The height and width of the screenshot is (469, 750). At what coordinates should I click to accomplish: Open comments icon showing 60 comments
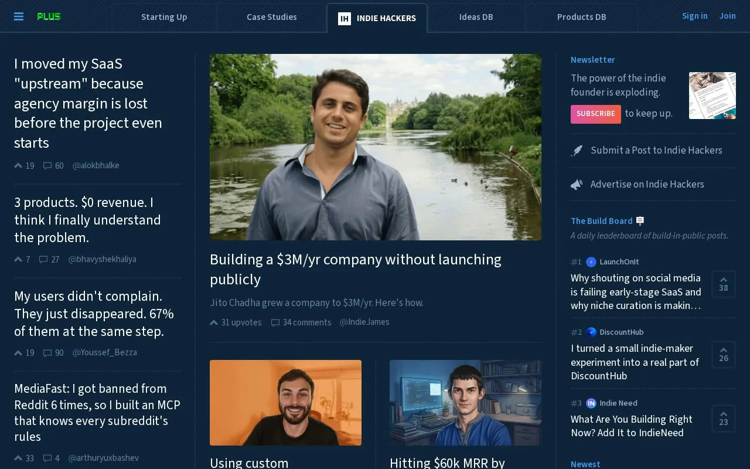[x=47, y=166]
